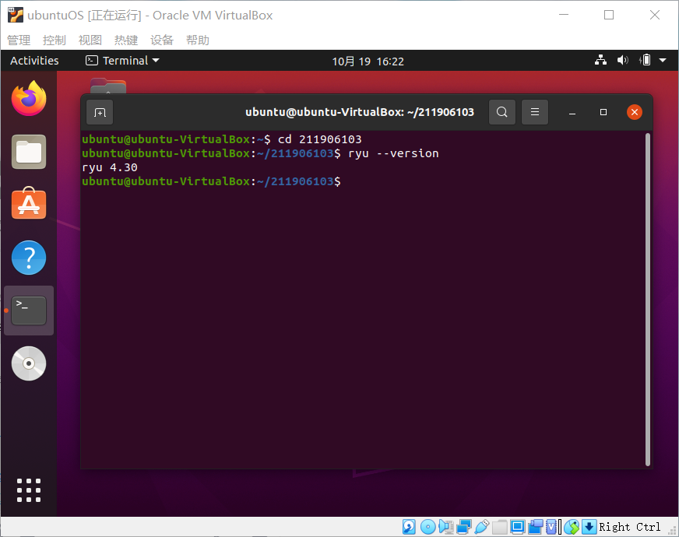Open VirtualBox mouse integration indicator

coord(572,527)
